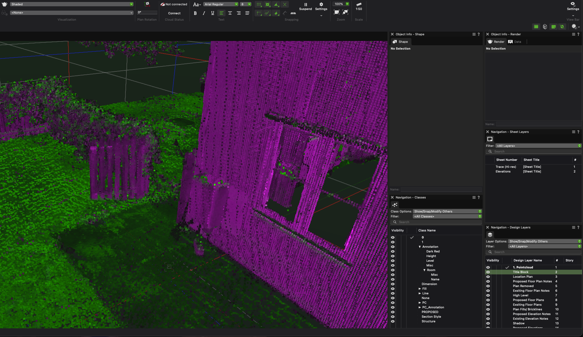Open the Shaded render mode dropdown
This screenshot has height=337, width=583.
pos(72,4)
